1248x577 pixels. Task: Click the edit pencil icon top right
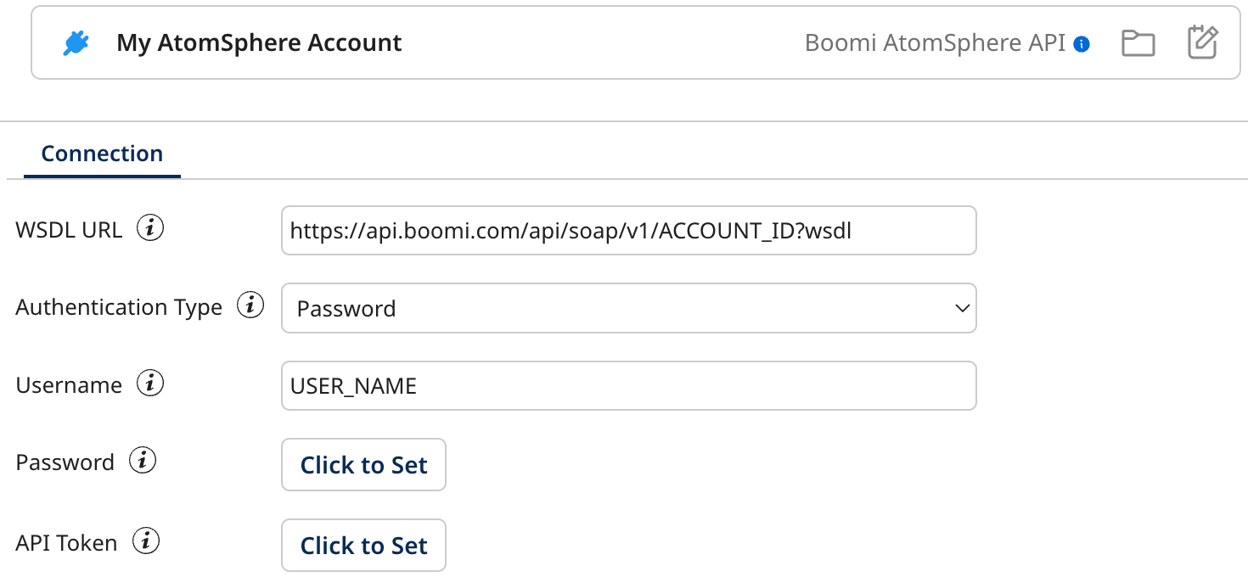pos(1202,42)
